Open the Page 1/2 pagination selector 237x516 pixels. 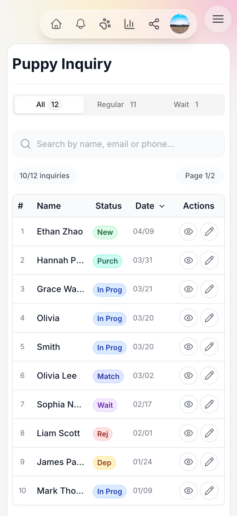(x=200, y=176)
